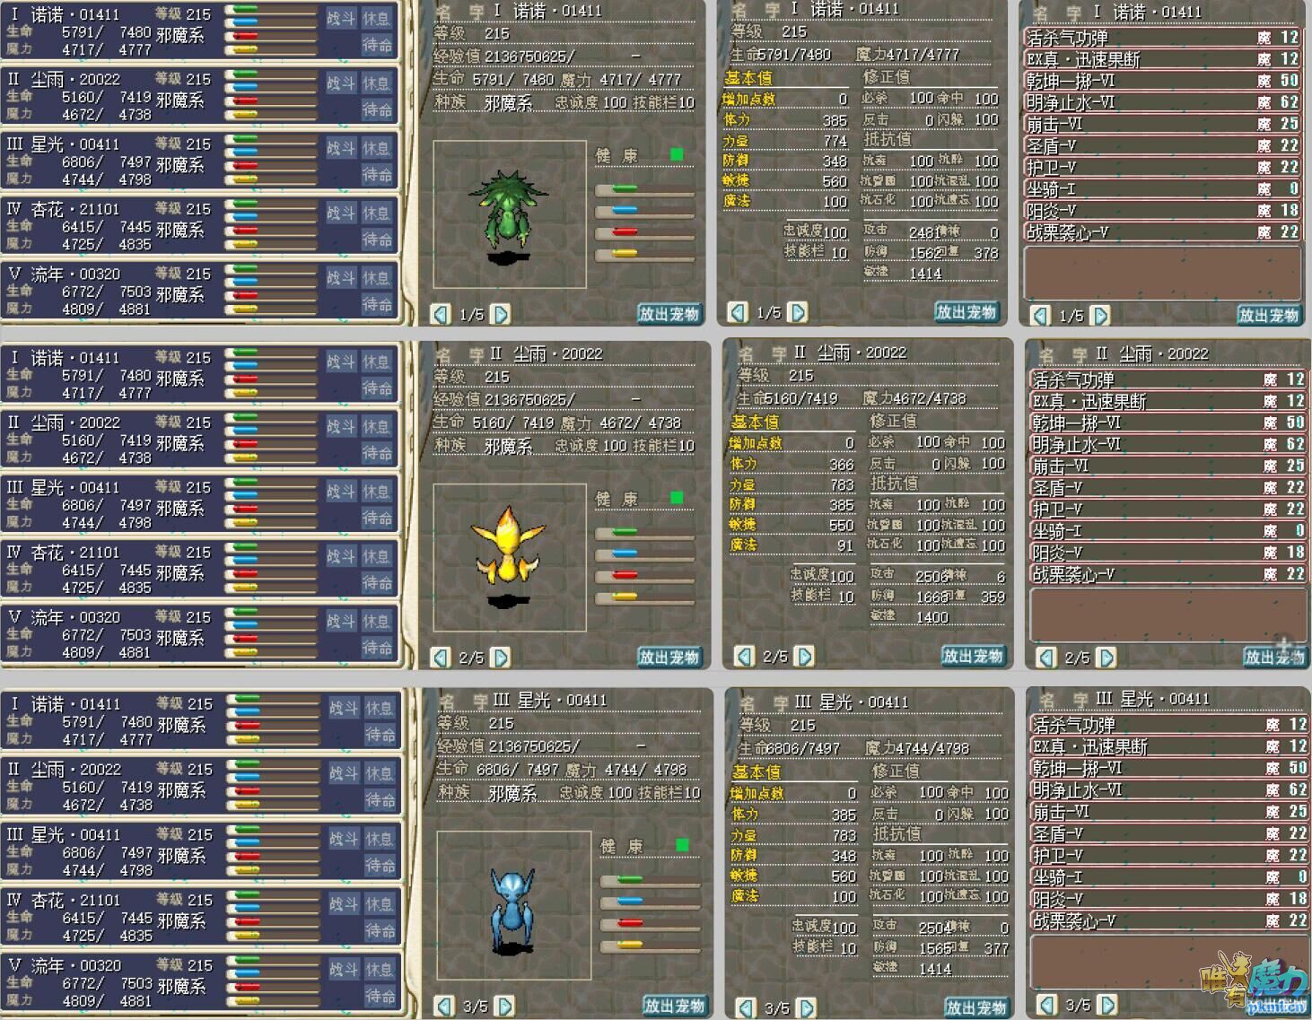This screenshot has height=1020, width=1312.
Task: Choose 战栗袭心-V in 尘雨's skill list
Action: (1167, 574)
